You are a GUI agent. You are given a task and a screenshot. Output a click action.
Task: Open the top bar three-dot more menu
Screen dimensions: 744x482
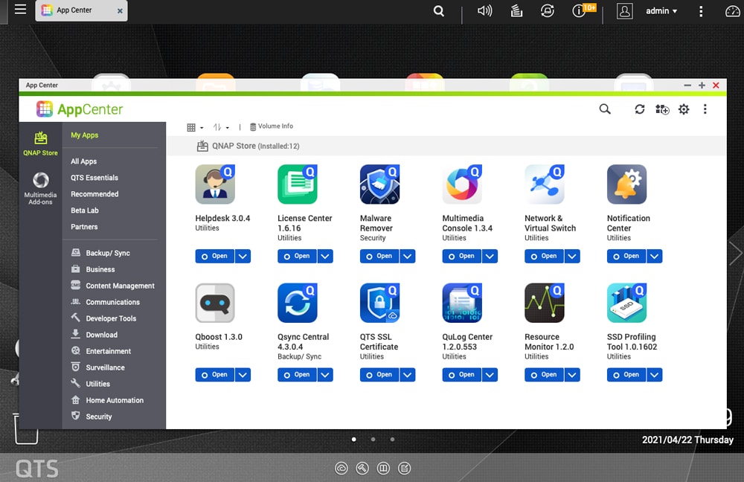point(701,11)
